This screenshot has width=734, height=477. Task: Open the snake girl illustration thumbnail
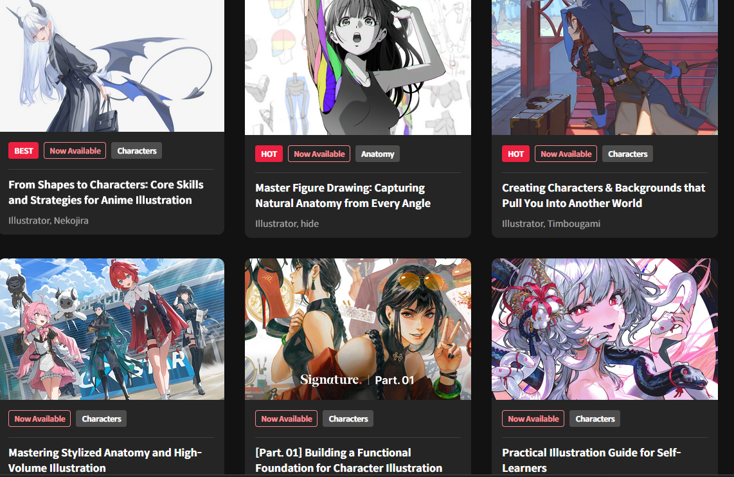point(604,329)
